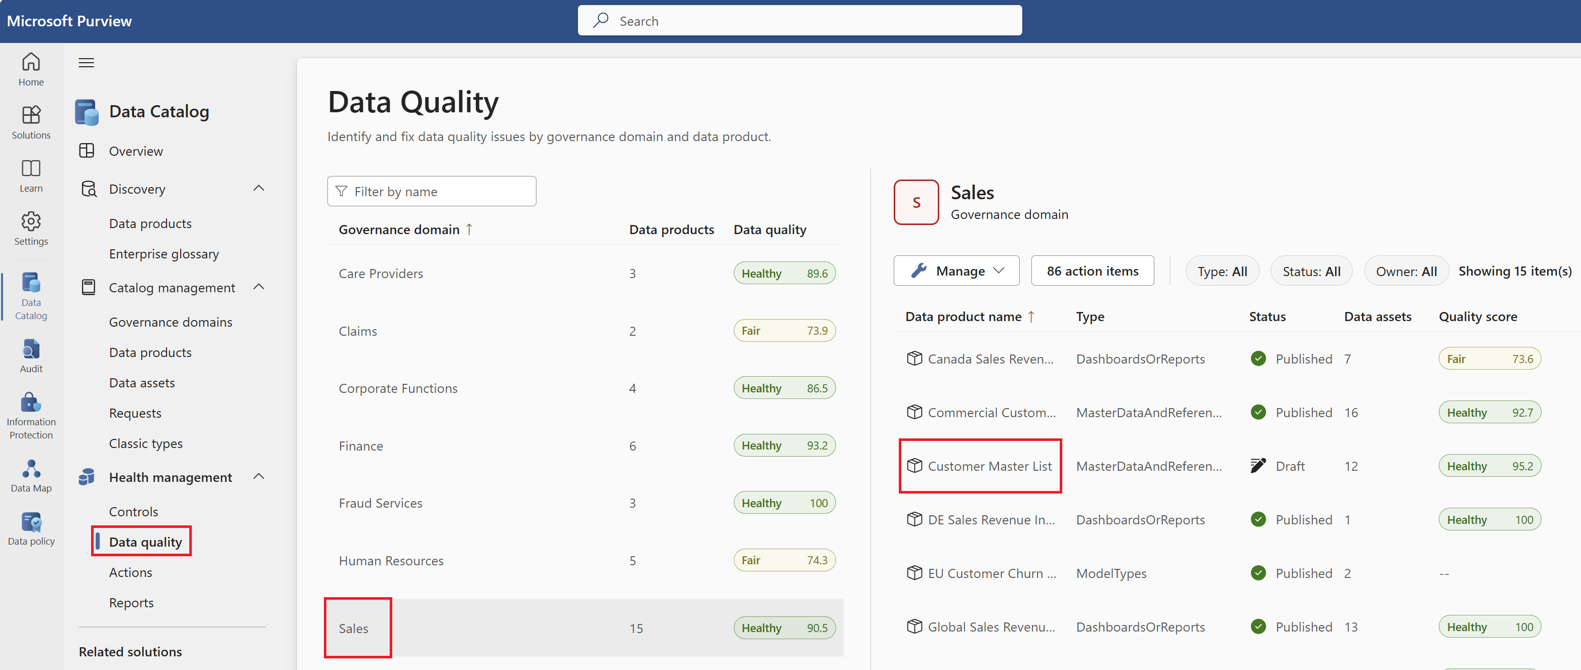Collapse the Catalog management section

pos(259,287)
